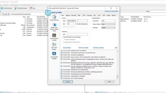Select the Login tab
This screenshot has width=166, height=93.
63,15
